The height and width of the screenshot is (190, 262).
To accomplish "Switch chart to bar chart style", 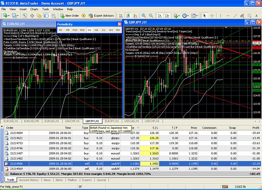I will pyautogui.click(x=121, y=16).
